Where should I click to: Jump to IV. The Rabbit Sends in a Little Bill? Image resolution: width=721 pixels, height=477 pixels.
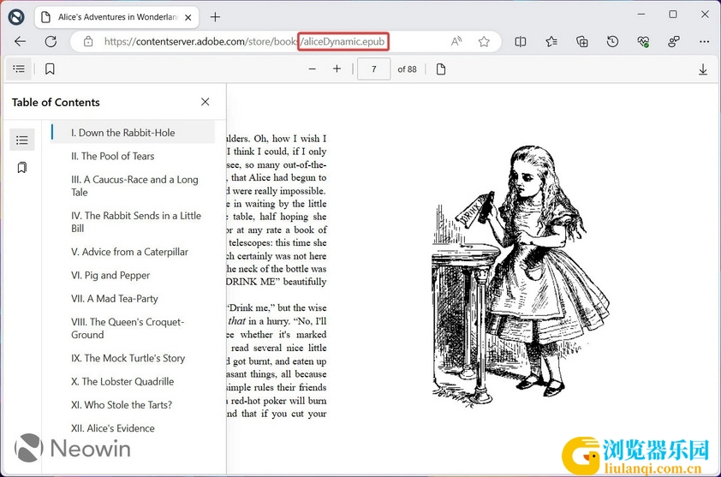pos(136,222)
